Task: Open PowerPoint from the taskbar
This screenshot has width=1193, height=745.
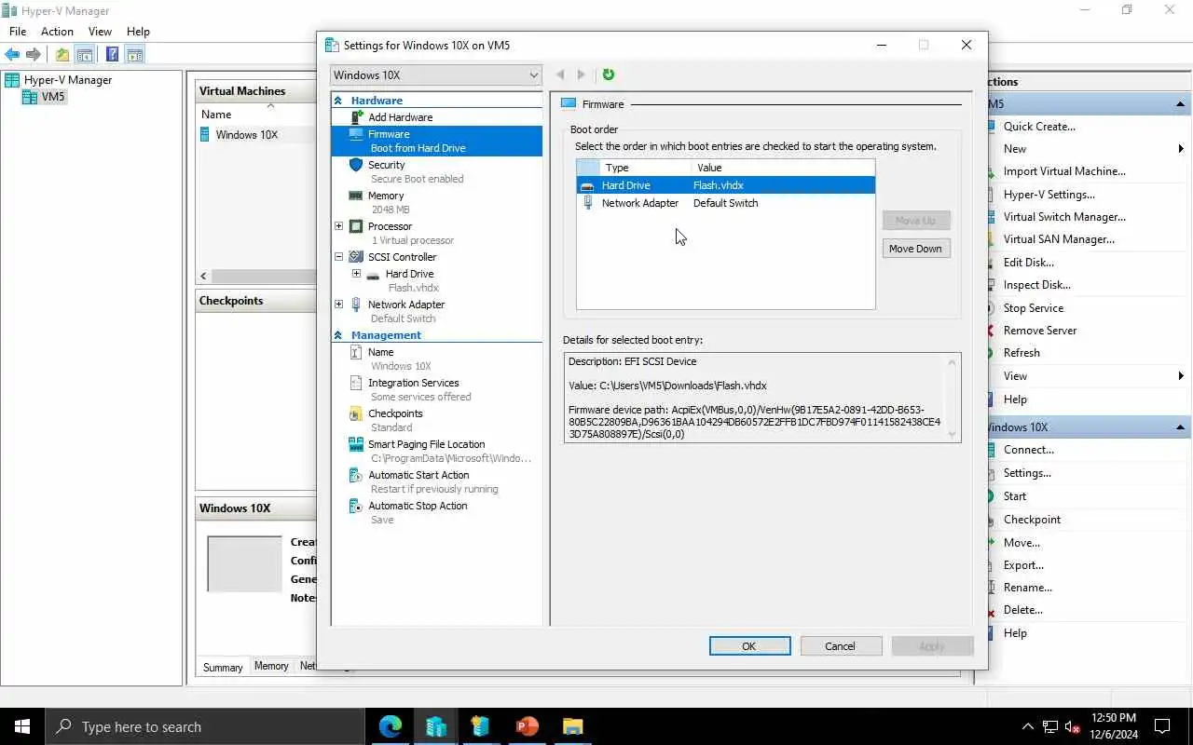Action: point(528,726)
